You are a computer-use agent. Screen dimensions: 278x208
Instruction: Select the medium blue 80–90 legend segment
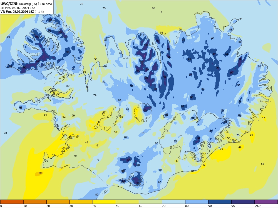(x=197, y=202)
